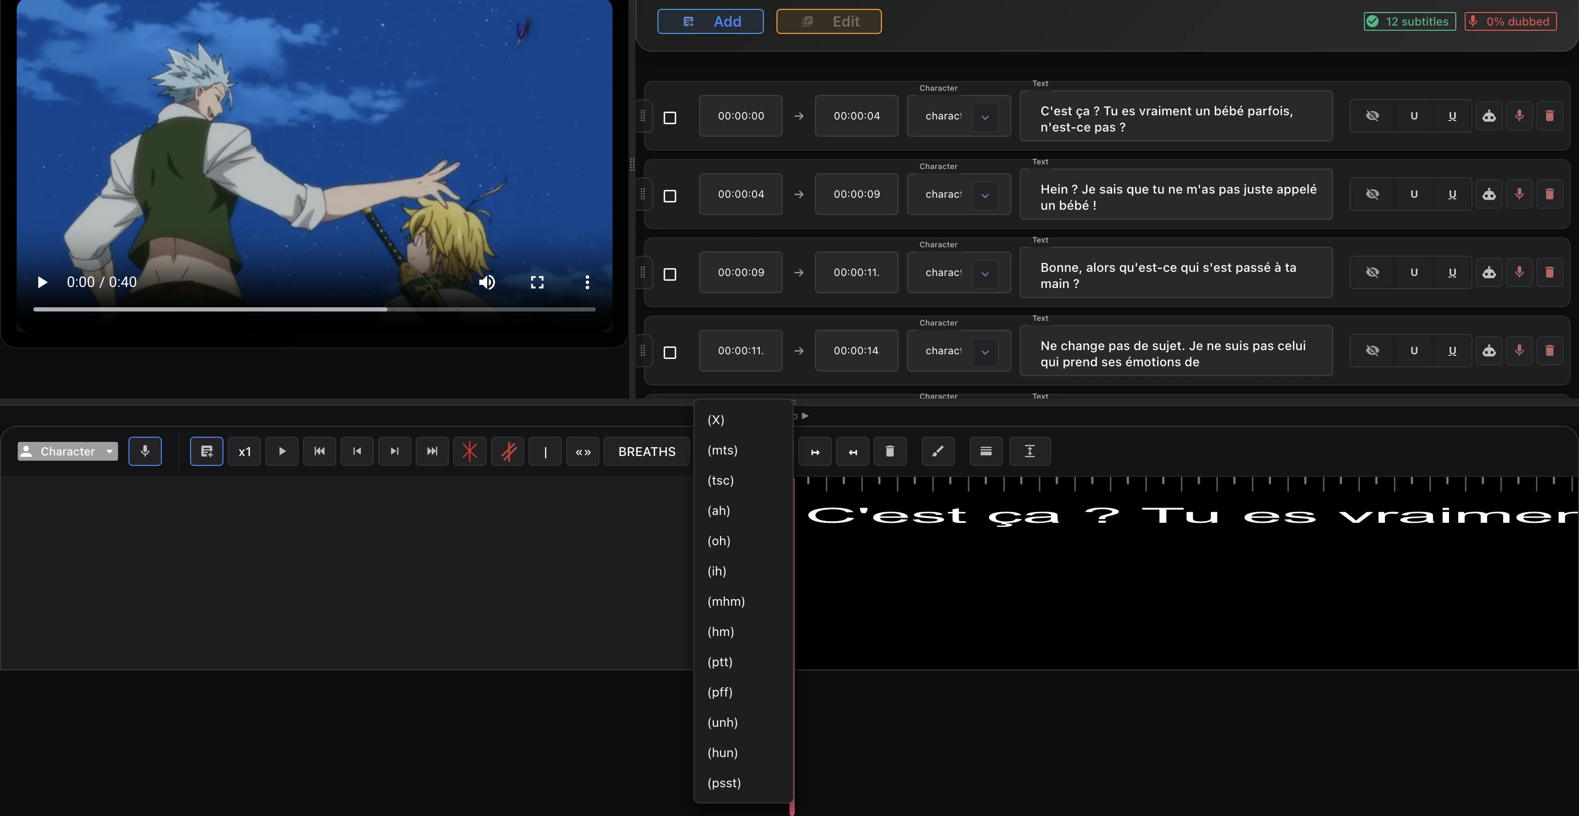Choose (X) from the breaths menu

[744, 420]
